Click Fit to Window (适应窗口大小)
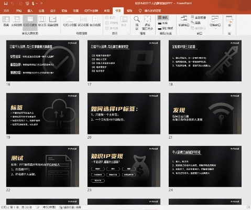Screen dimensions: 251x210 click(147, 23)
